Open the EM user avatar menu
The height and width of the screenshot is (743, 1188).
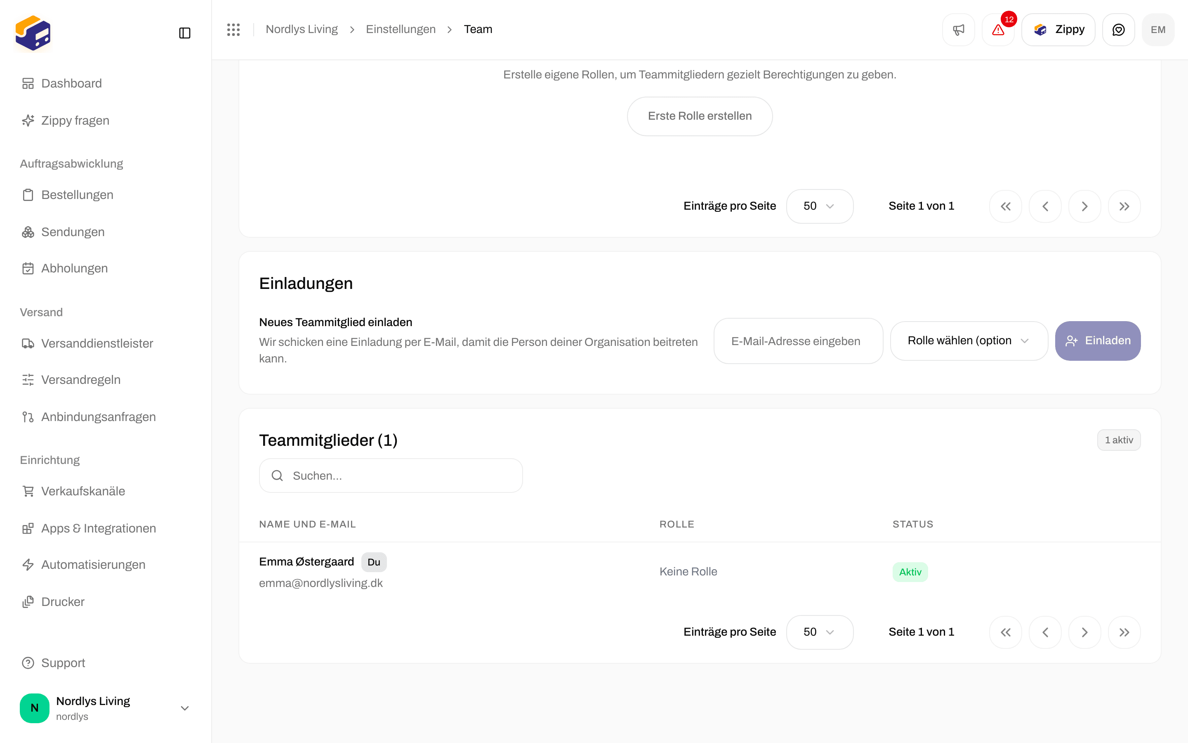coord(1158,29)
